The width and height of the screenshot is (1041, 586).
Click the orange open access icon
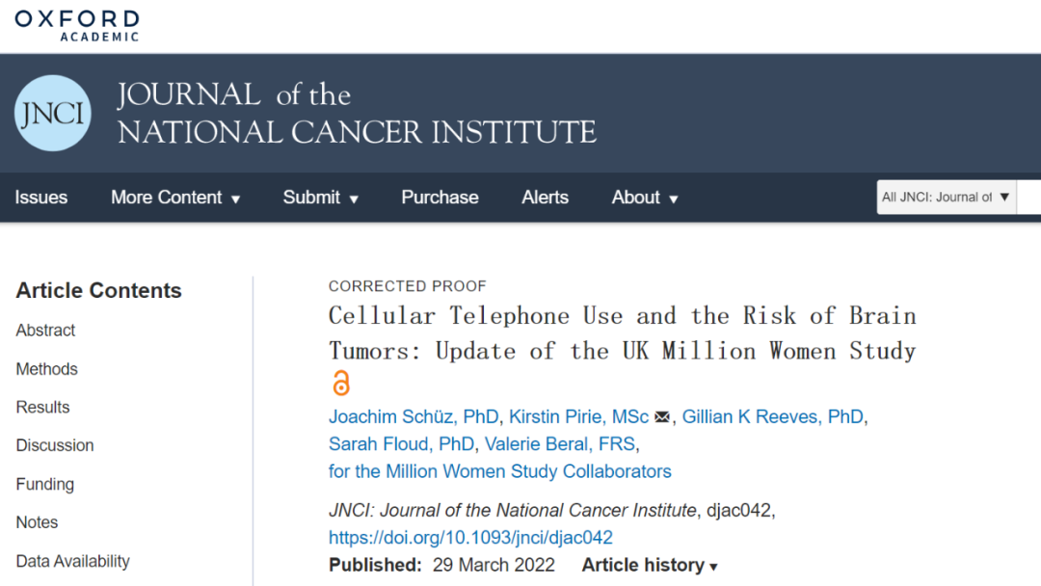click(x=340, y=384)
